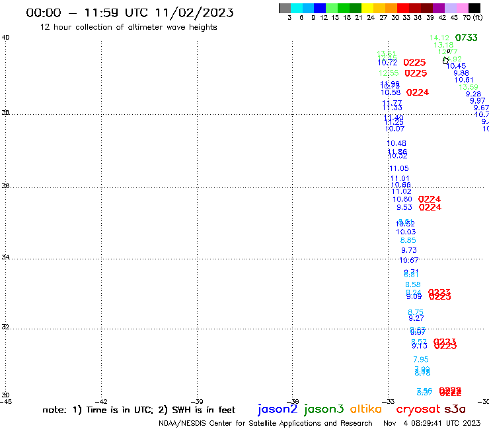
Task: Click the 'cryosat' satellite label
Action: pos(418,409)
